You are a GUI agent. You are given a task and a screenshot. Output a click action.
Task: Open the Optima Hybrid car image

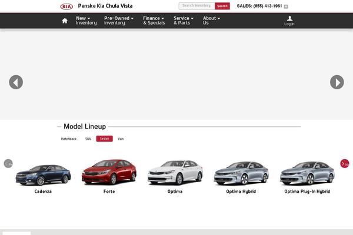(241, 173)
